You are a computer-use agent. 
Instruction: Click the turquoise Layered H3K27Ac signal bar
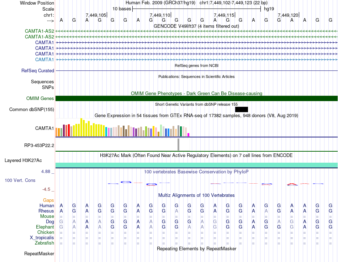(196, 165)
